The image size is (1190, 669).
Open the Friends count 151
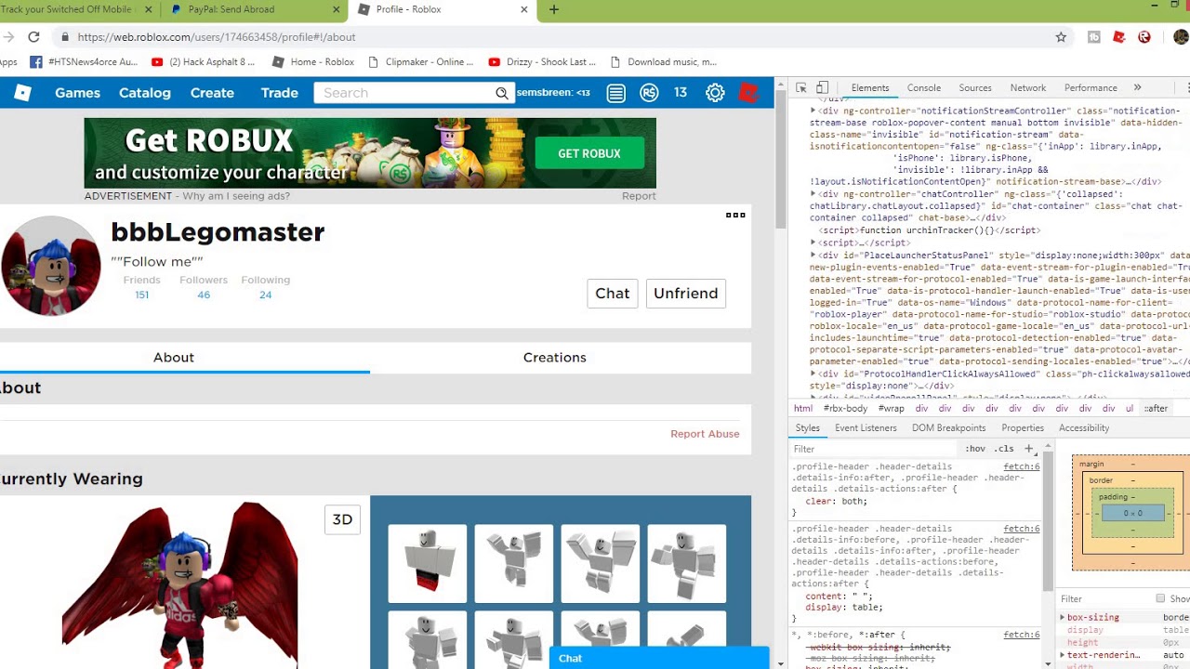click(x=141, y=295)
